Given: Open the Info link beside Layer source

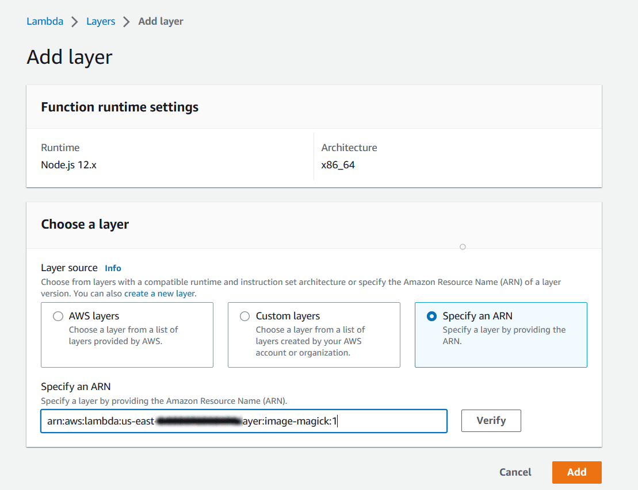Looking at the screenshot, I should point(113,268).
